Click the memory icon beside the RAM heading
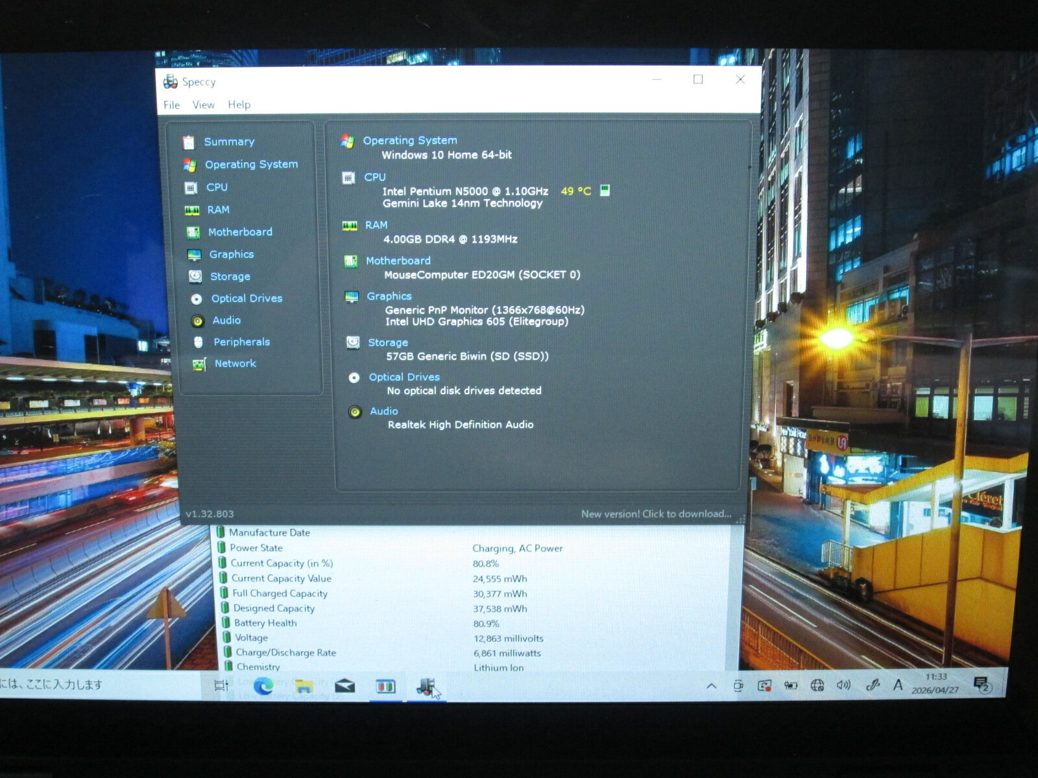Screen dimensions: 1038x778 350,226
